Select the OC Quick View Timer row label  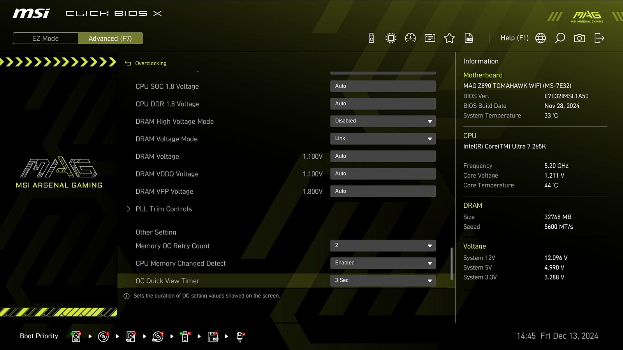point(167,281)
